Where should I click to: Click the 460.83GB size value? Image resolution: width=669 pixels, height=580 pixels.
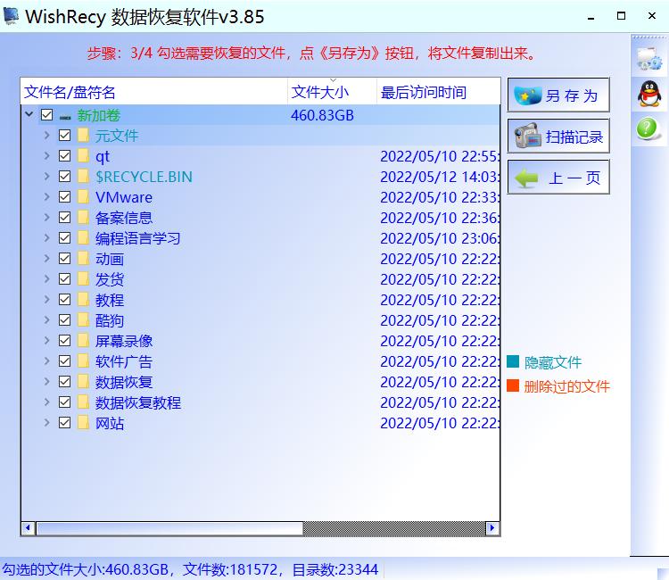point(322,115)
